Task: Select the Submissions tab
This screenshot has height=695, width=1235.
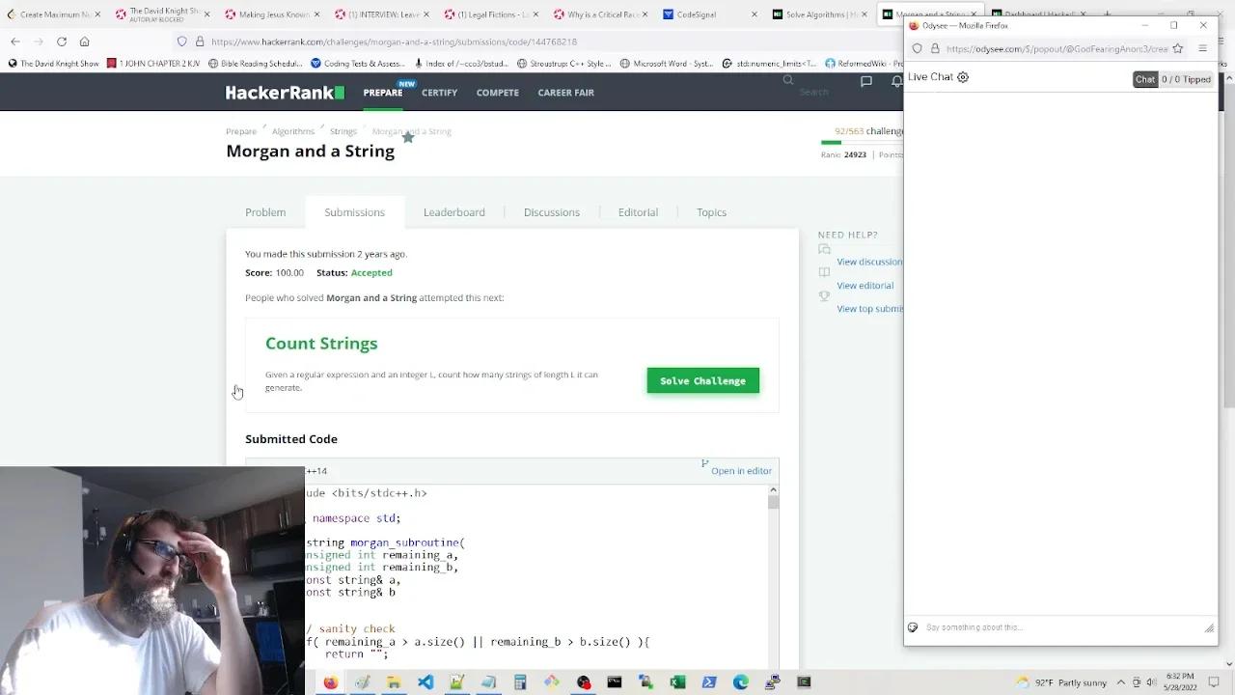Action: [x=354, y=212]
